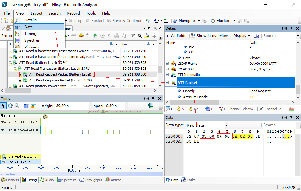
Task: Click the magnifier search icon in the overview toolbar
Action: tap(140, 36)
